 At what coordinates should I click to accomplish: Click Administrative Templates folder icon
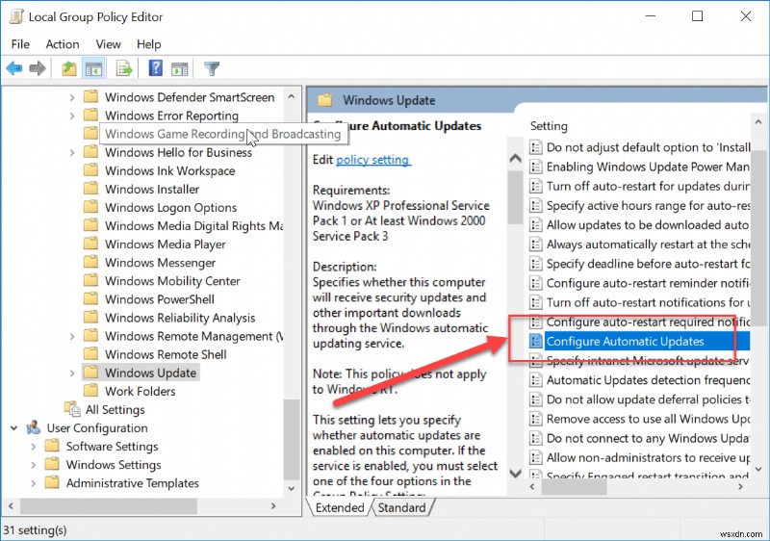click(x=52, y=482)
